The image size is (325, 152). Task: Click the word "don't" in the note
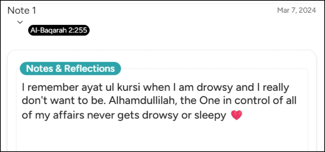click(34, 101)
